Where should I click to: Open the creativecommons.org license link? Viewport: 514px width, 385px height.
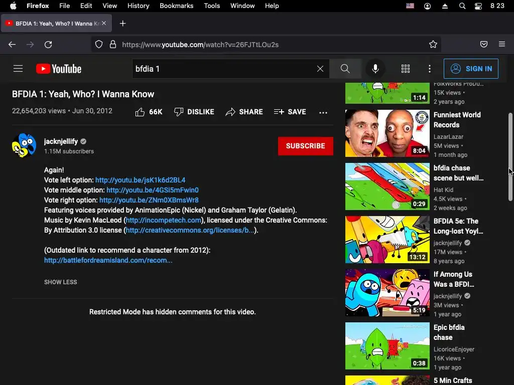coord(190,230)
